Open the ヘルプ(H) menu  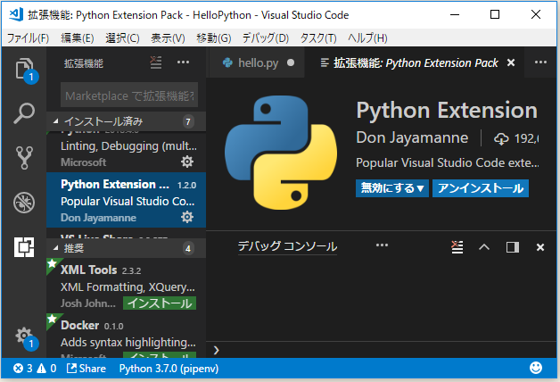pyautogui.click(x=367, y=37)
